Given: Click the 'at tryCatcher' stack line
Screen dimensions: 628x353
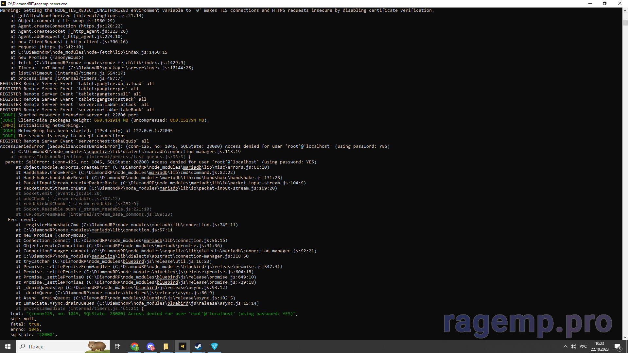Looking at the screenshot, I should click(114, 261).
